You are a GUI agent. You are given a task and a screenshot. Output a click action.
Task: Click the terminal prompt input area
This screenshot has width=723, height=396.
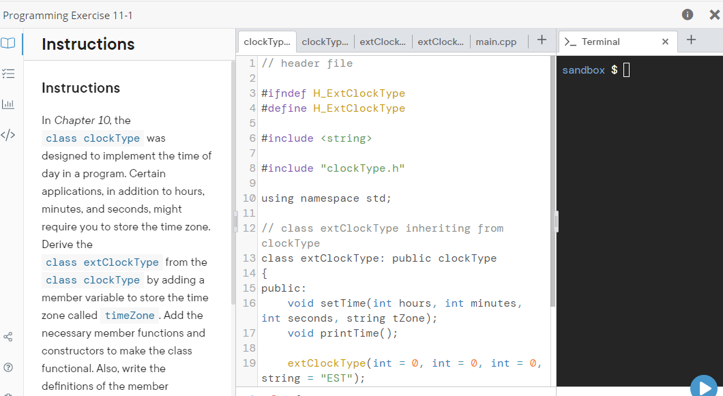click(x=626, y=70)
